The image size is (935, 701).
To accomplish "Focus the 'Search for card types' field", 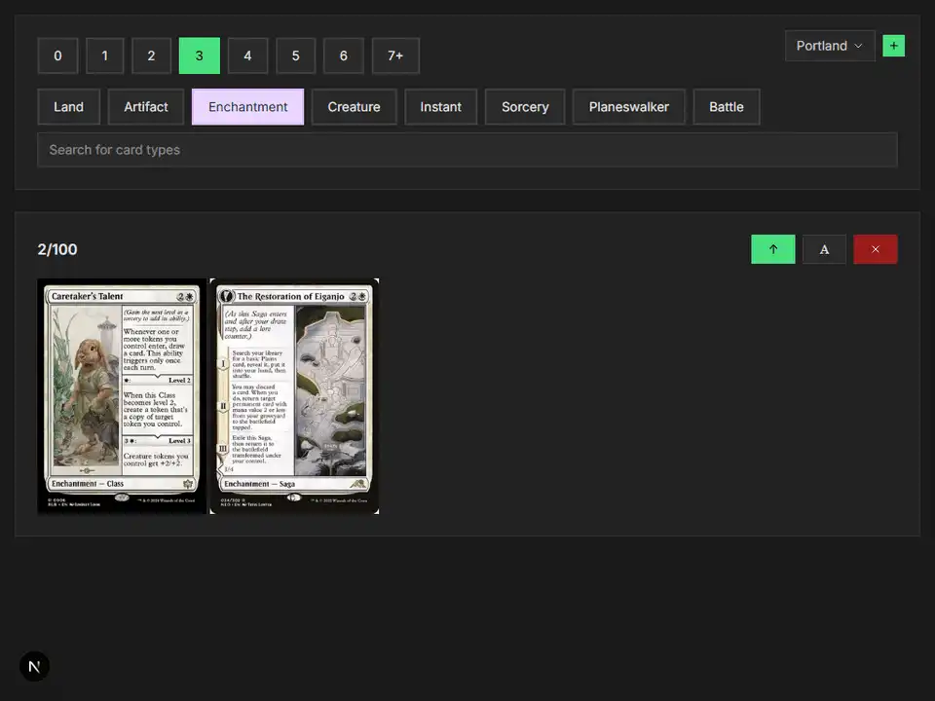I will click(467, 150).
